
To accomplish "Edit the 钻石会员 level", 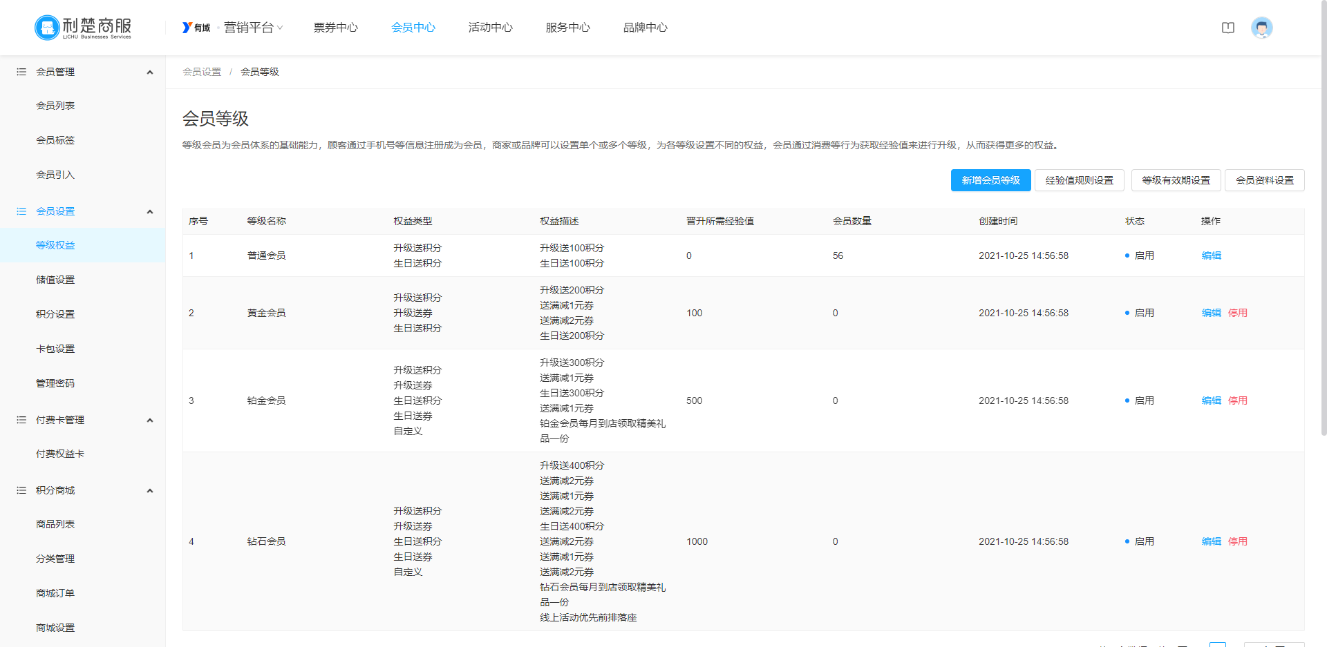I will (1212, 541).
